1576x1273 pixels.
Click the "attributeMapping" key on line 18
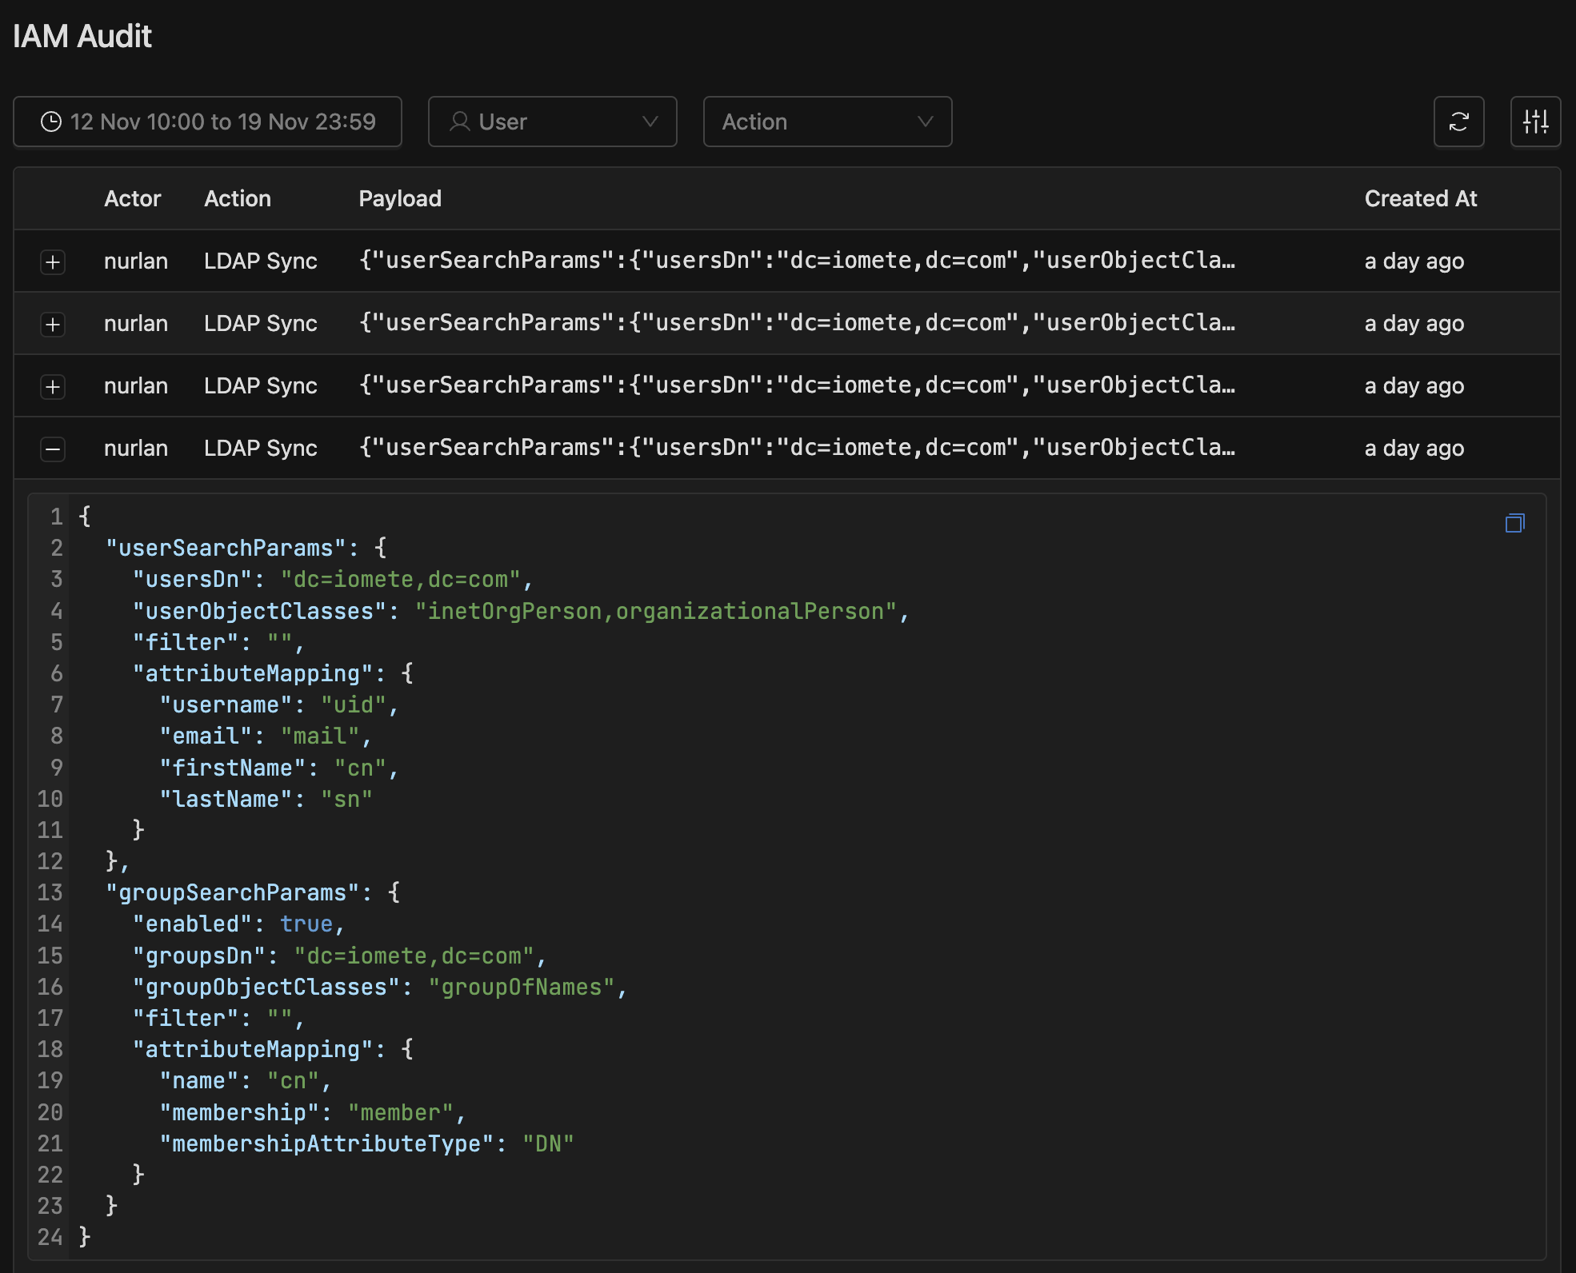(253, 1049)
